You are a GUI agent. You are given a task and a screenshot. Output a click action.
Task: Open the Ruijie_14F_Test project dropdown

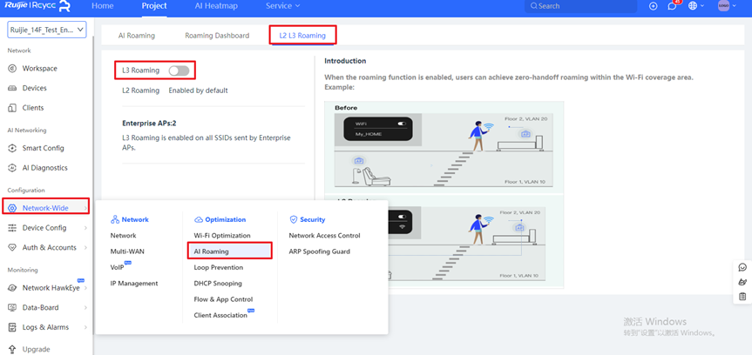pyautogui.click(x=47, y=30)
